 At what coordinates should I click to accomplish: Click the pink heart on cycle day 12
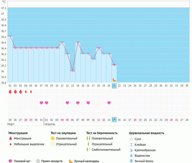[67, 103]
